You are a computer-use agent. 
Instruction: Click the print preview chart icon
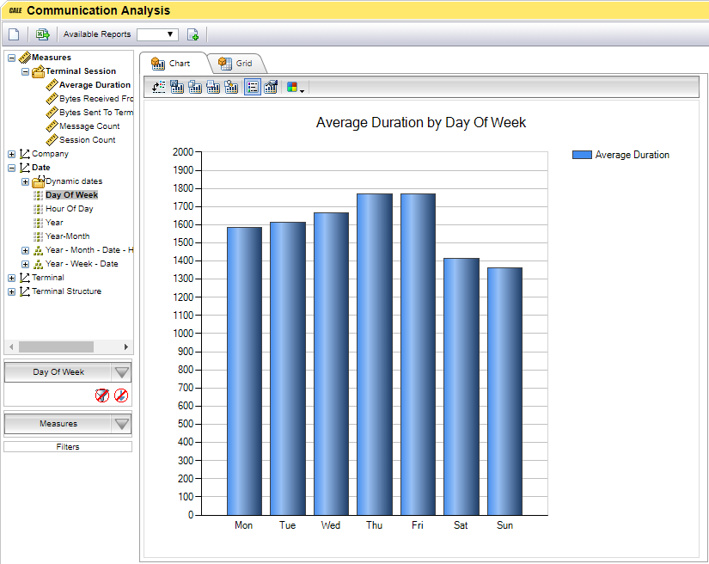click(231, 87)
